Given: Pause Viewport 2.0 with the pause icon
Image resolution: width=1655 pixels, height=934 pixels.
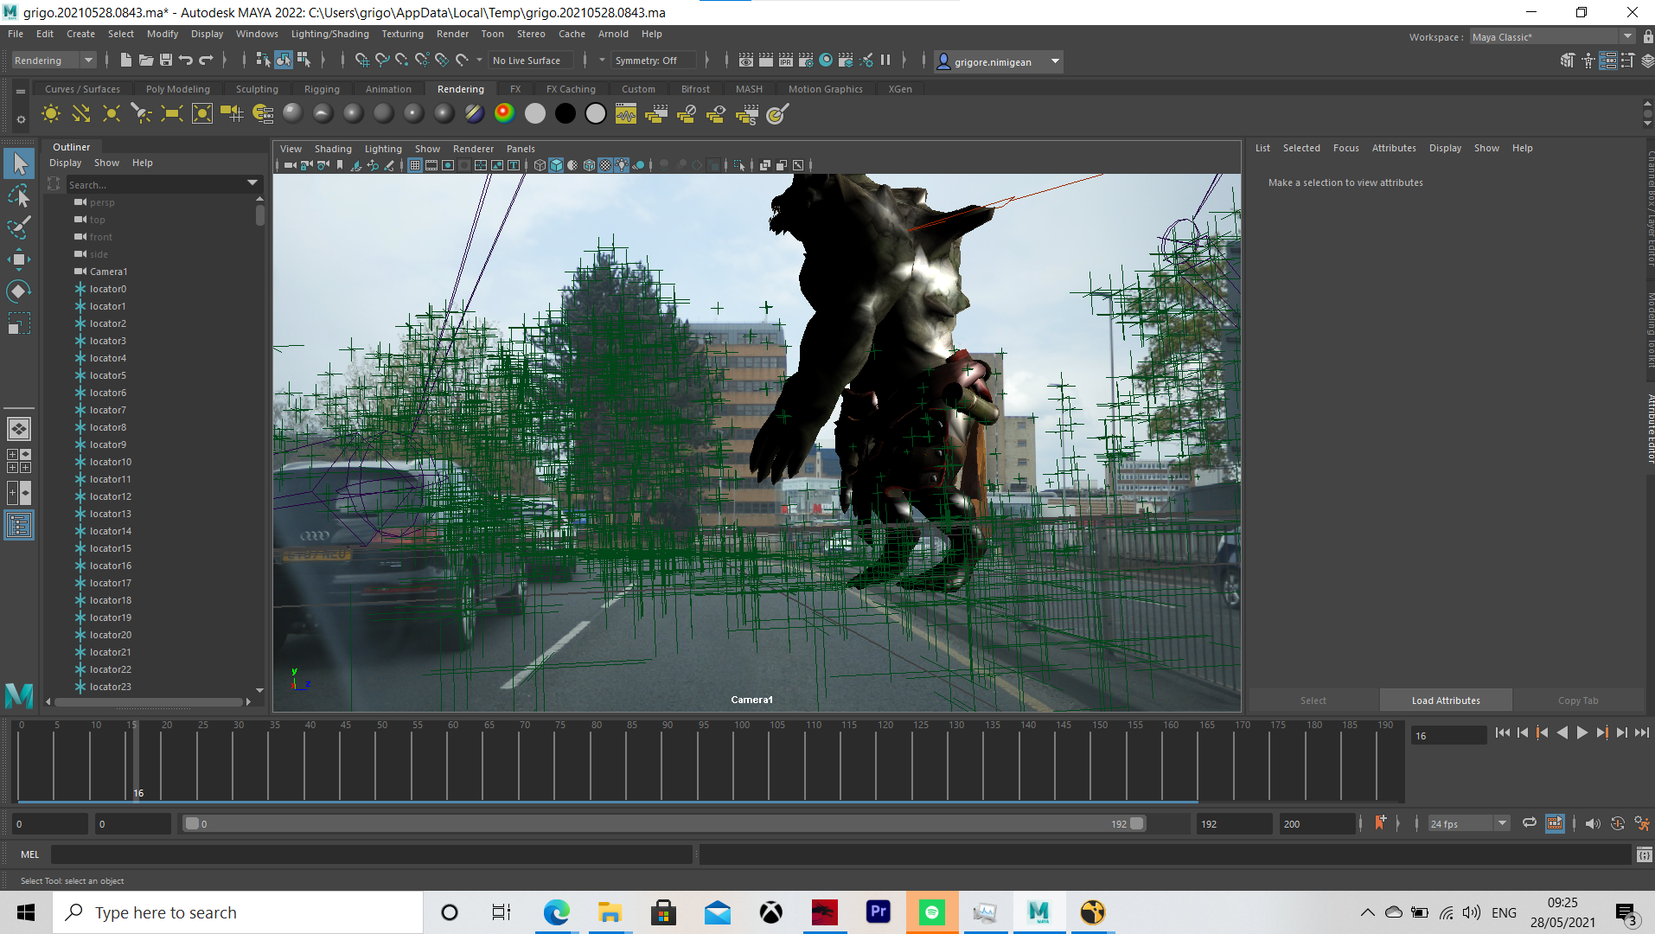Looking at the screenshot, I should (885, 60).
